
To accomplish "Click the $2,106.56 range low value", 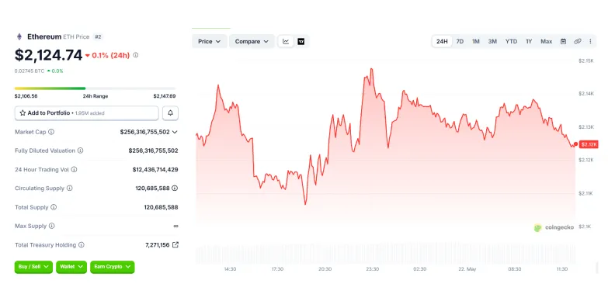I will (26, 96).
